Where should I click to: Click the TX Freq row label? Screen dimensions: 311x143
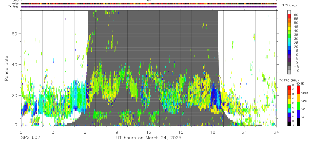[x=14, y=7]
